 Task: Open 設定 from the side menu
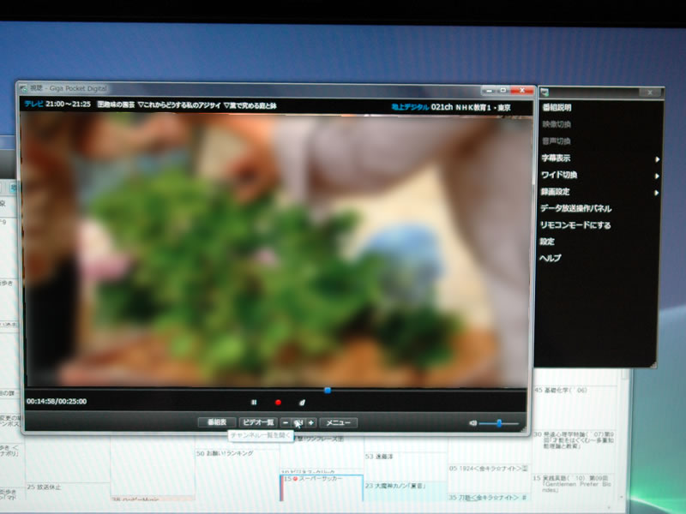point(547,242)
